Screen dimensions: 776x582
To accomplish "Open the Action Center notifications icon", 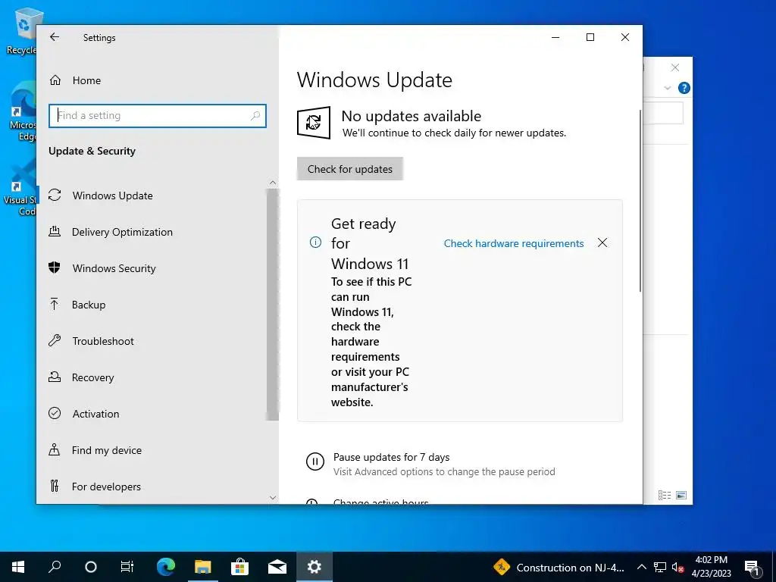I will pos(753,567).
